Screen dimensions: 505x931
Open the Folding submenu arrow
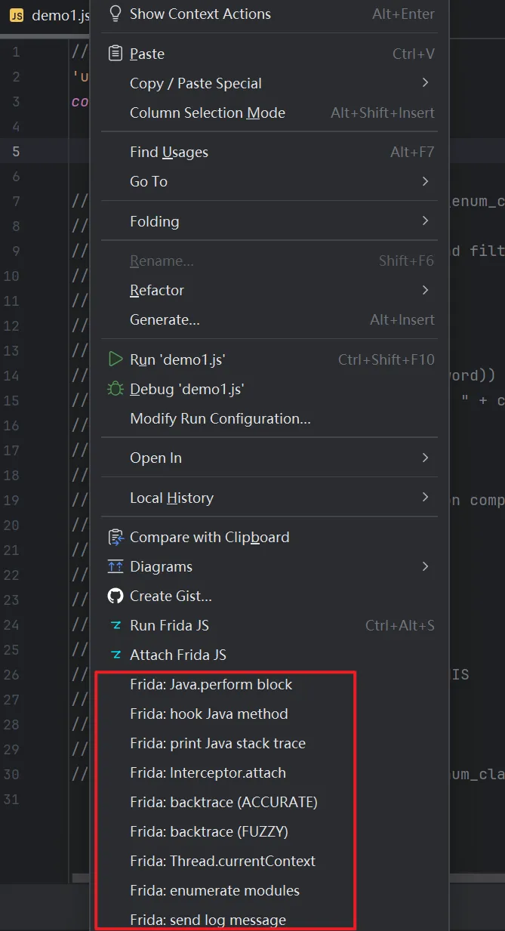pyautogui.click(x=426, y=221)
